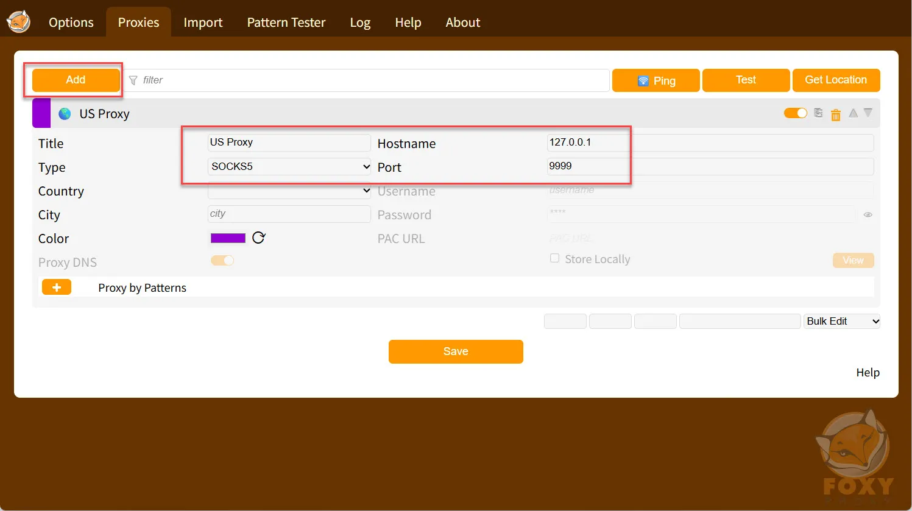The width and height of the screenshot is (912, 511).
Task: Move US Proxy up with the up arrow
Action: coord(853,113)
